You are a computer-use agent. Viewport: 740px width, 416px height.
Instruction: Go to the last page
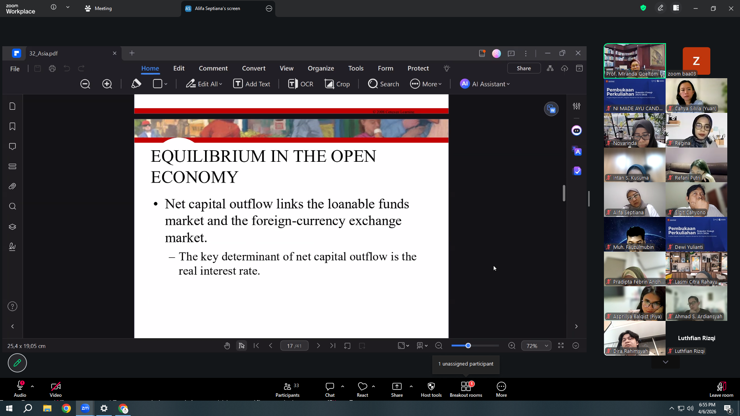click(x=333, y=346)
